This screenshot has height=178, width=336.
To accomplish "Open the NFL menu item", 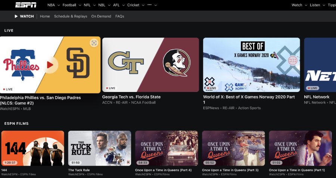I will coord(87,5).
